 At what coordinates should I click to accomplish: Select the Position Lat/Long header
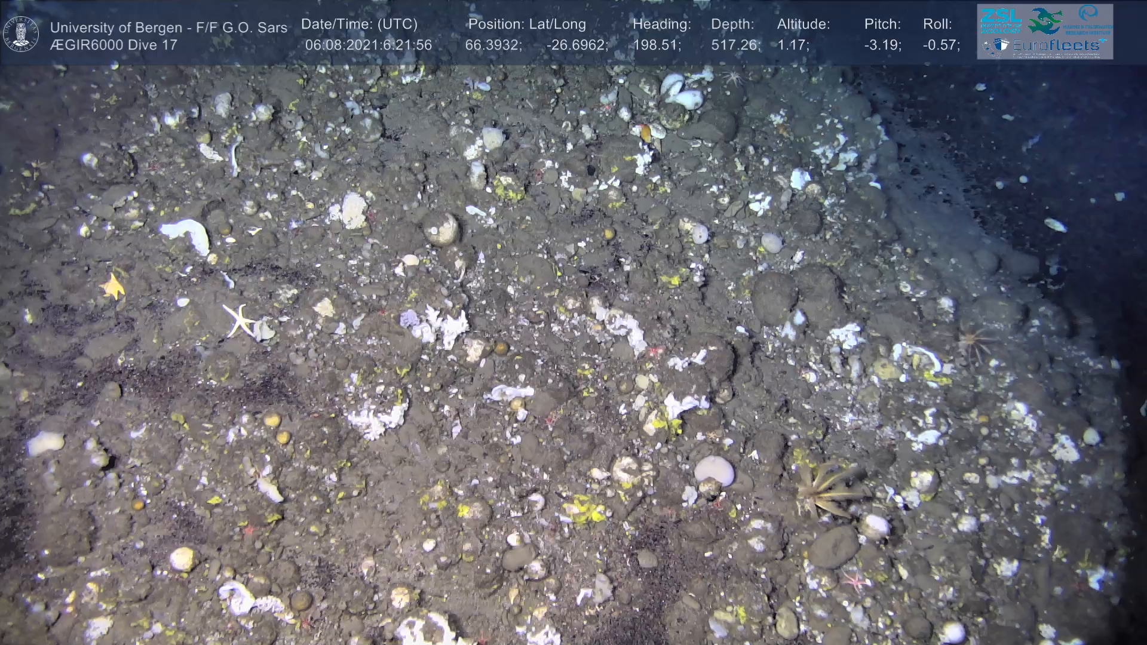pos(526,24)
